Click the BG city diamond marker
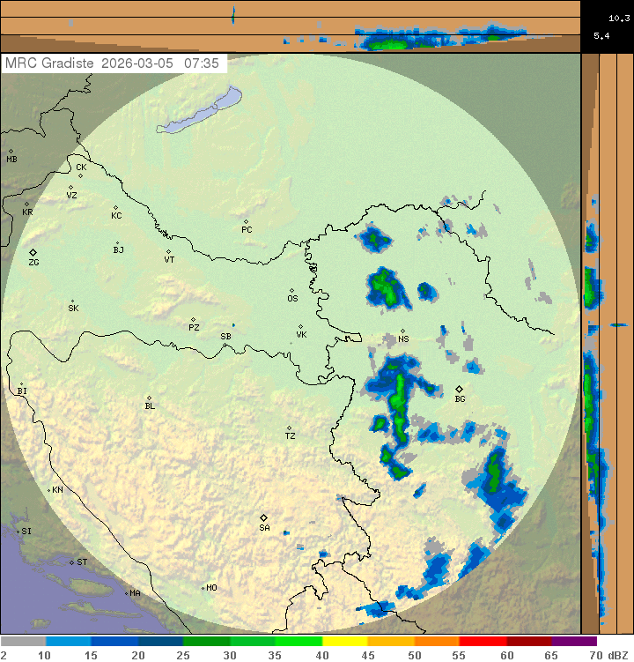The height and width of the screenshot is (662, 634). pyautogui.click(x=459, y=389)
